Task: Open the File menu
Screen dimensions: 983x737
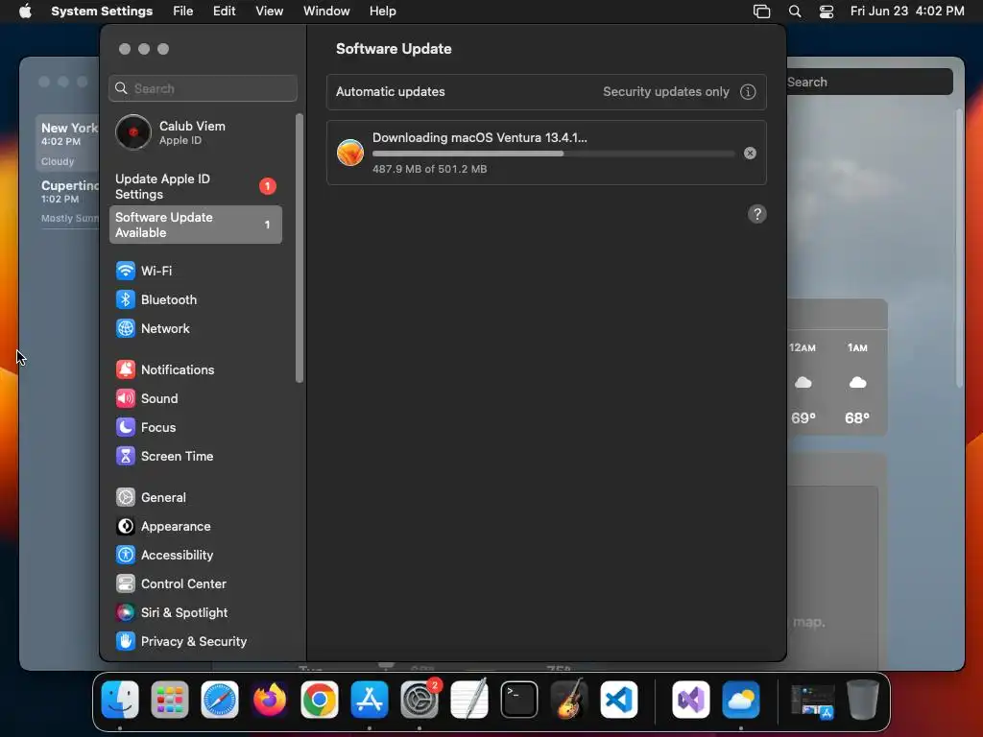Action: pos(183,12)
